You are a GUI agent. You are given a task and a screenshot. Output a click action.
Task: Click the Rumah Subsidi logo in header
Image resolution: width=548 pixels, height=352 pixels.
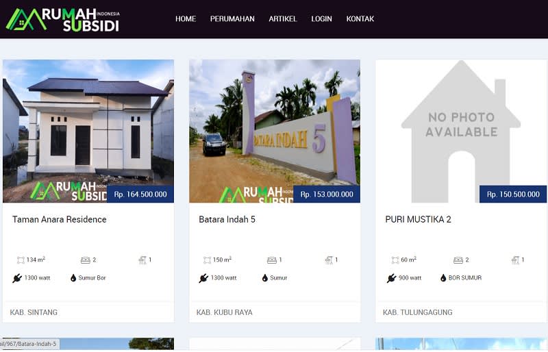click(x=63, y=20)
